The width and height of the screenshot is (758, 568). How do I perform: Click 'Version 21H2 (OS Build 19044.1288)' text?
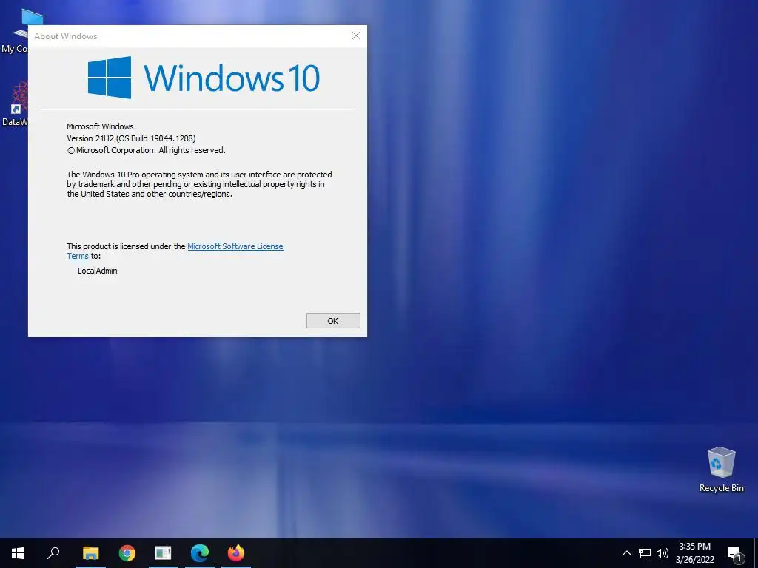point(131,138)
